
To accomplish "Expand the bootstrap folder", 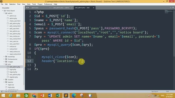I will [4, 57].
